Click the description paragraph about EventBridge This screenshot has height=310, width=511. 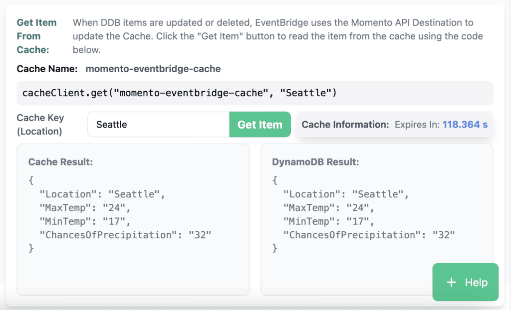(277, 36)
